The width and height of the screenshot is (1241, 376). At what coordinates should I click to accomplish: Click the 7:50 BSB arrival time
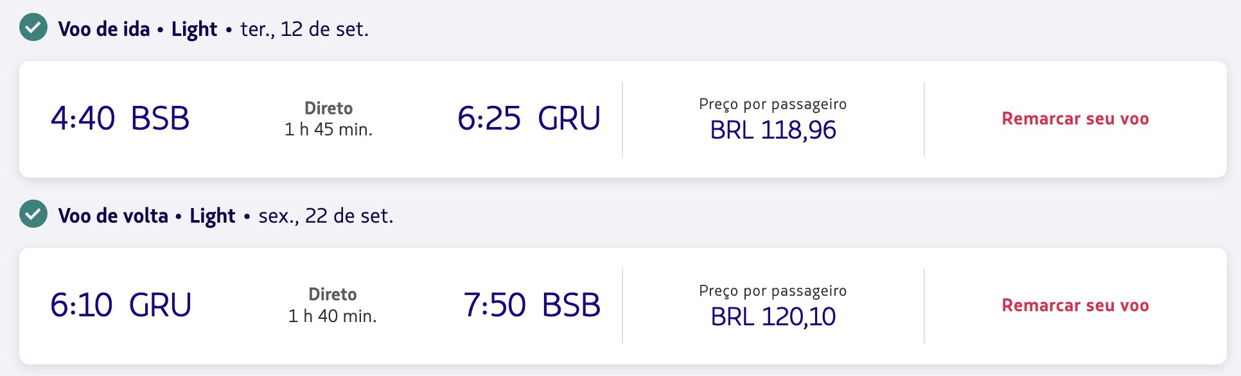point(532,305)
